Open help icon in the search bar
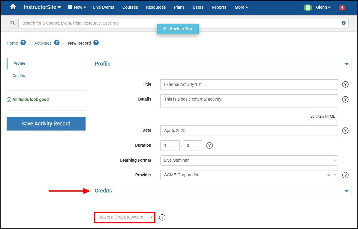The image size is (358, 229). (344, 23)
